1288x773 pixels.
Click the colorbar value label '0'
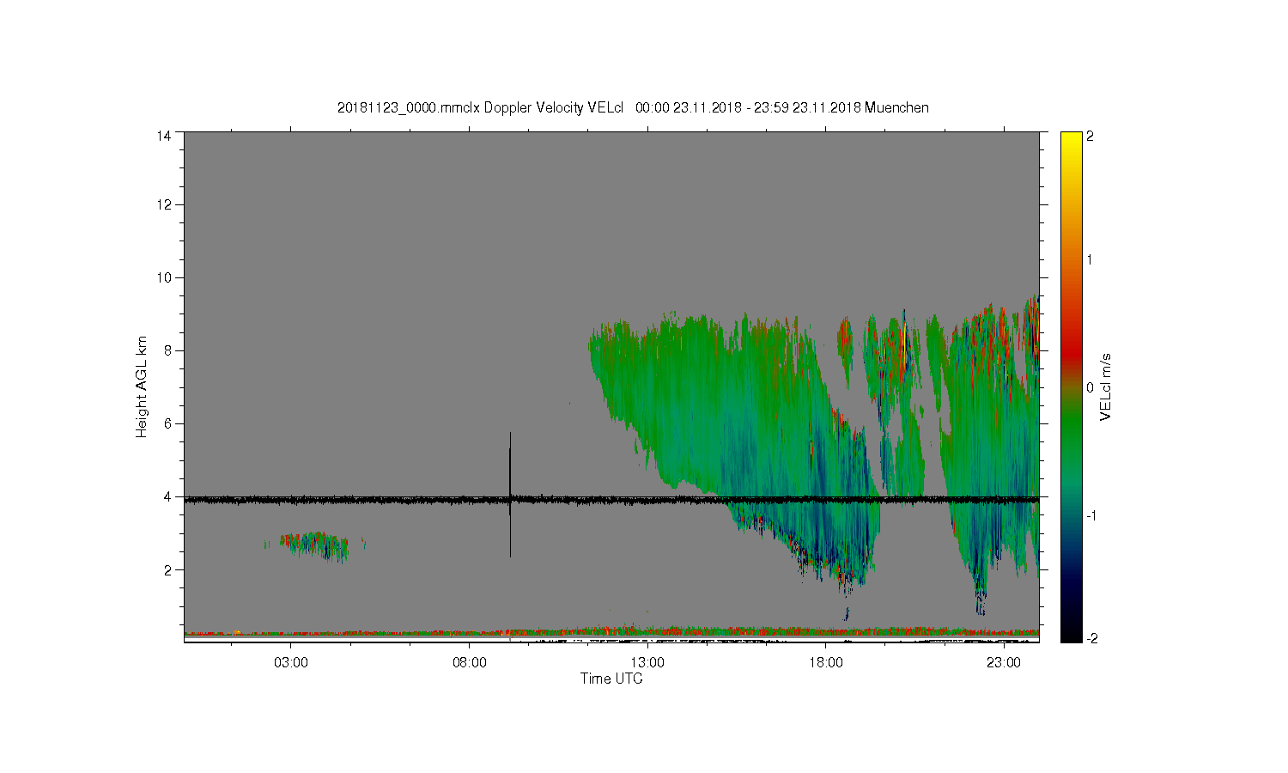(x=1091, y=387)
